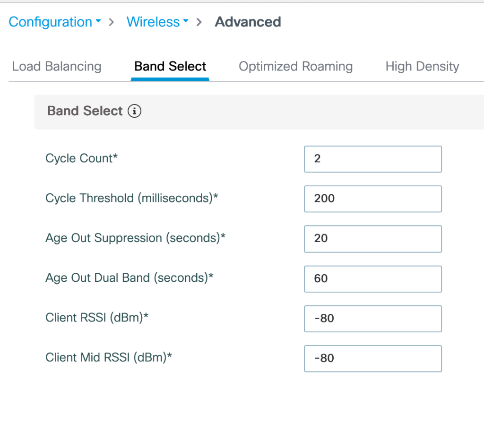Click the Cycle Threshold milliseconds field
This screenshot has height=442, width=484.
click(x=372, y=199)
